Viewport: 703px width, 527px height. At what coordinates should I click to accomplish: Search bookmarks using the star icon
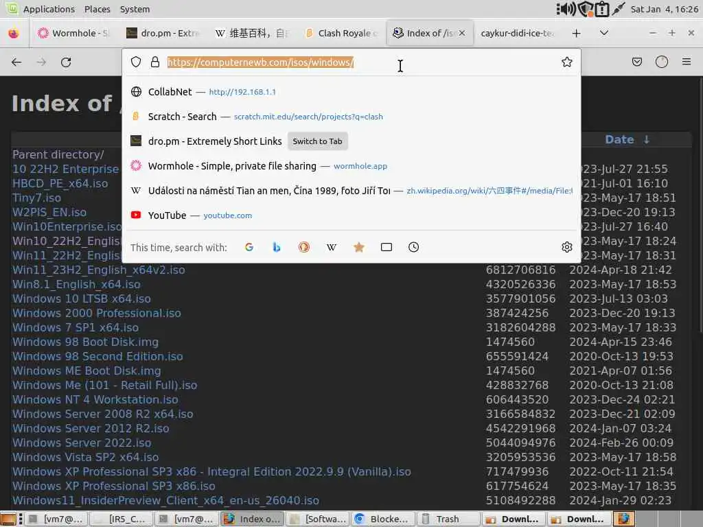click(358, 247)
